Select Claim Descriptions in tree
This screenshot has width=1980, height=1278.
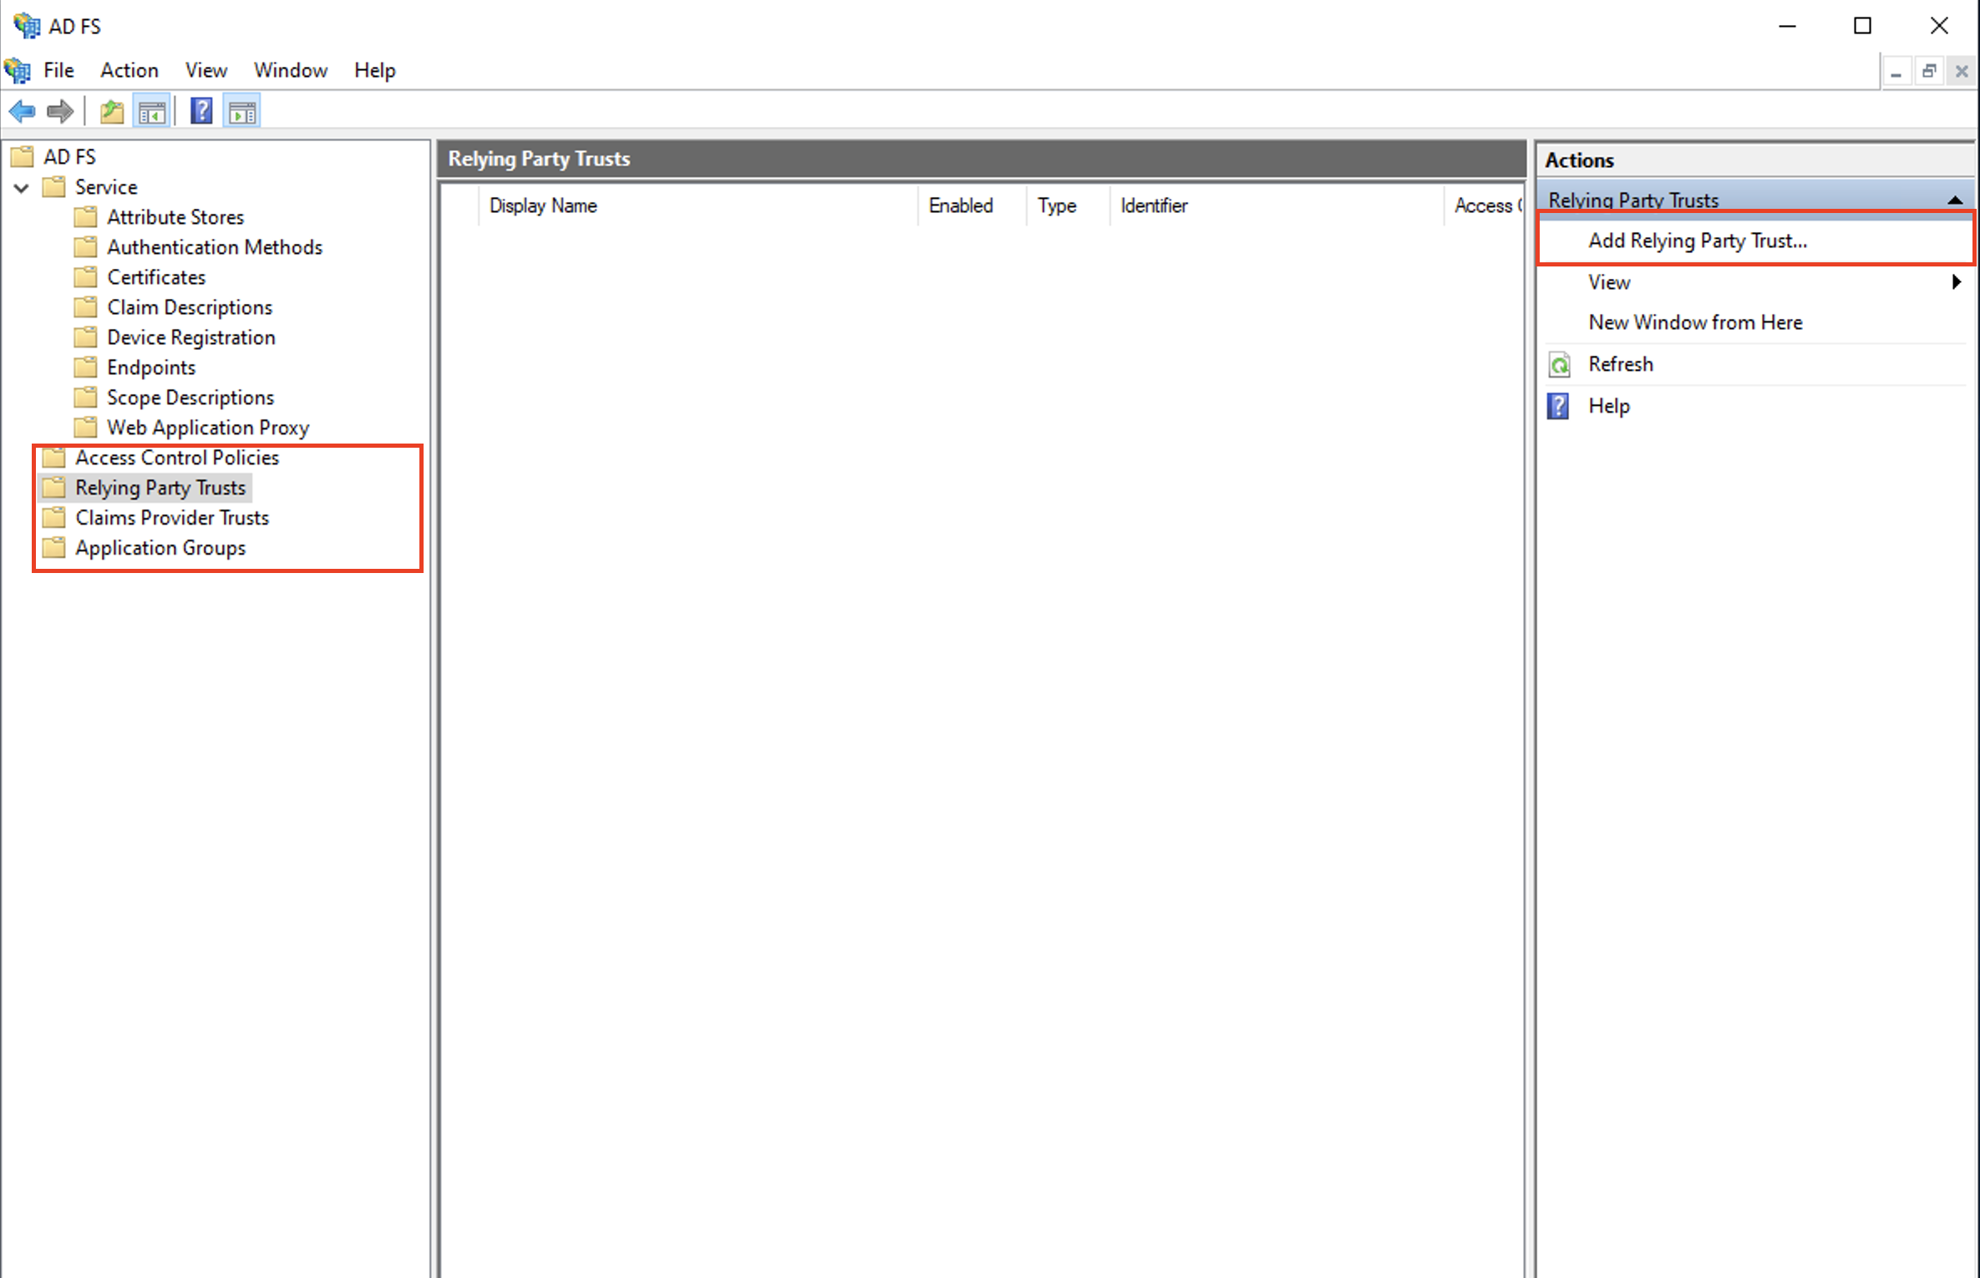[x=190, y=307]
